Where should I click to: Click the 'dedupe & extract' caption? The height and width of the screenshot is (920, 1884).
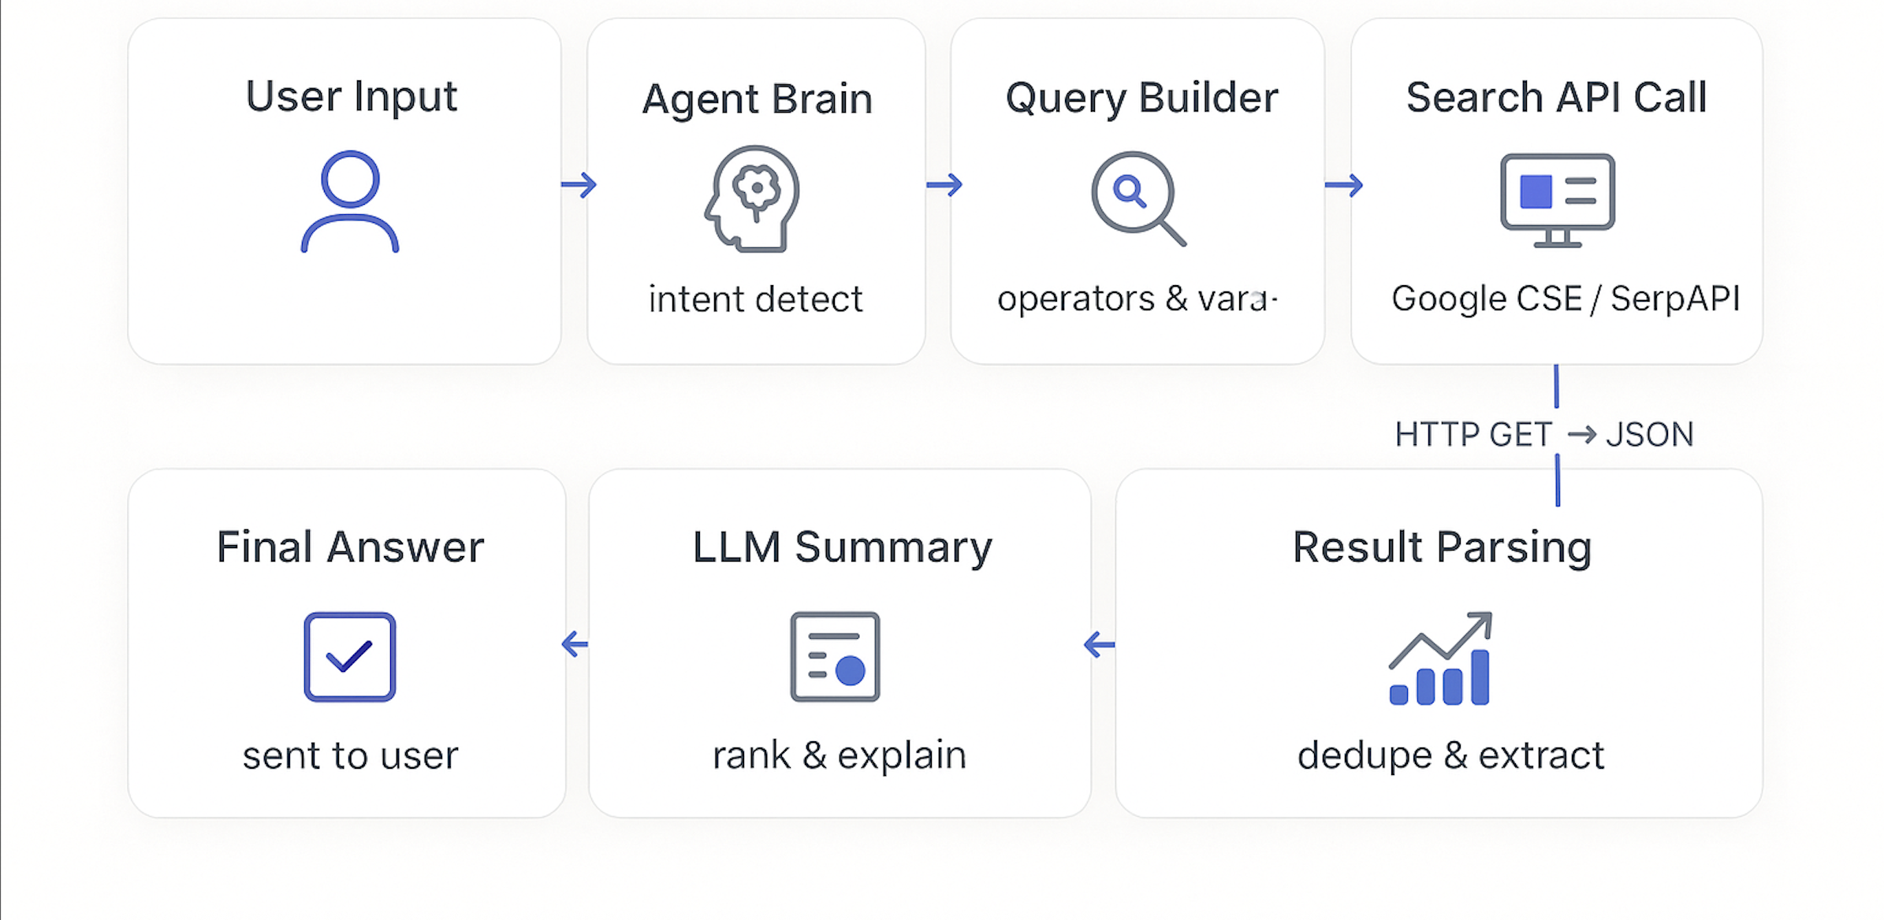click(x=1450, y=756)
